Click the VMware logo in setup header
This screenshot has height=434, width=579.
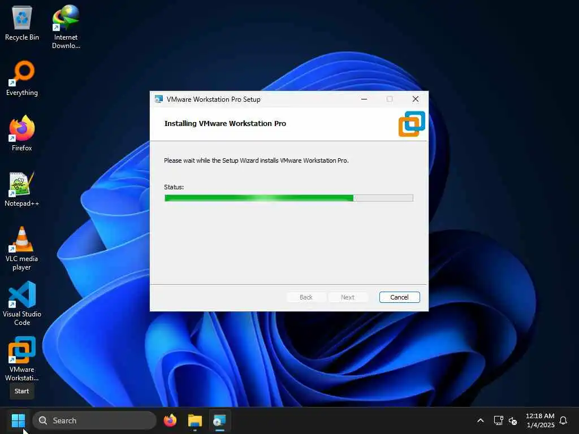(x=412, y=124)
